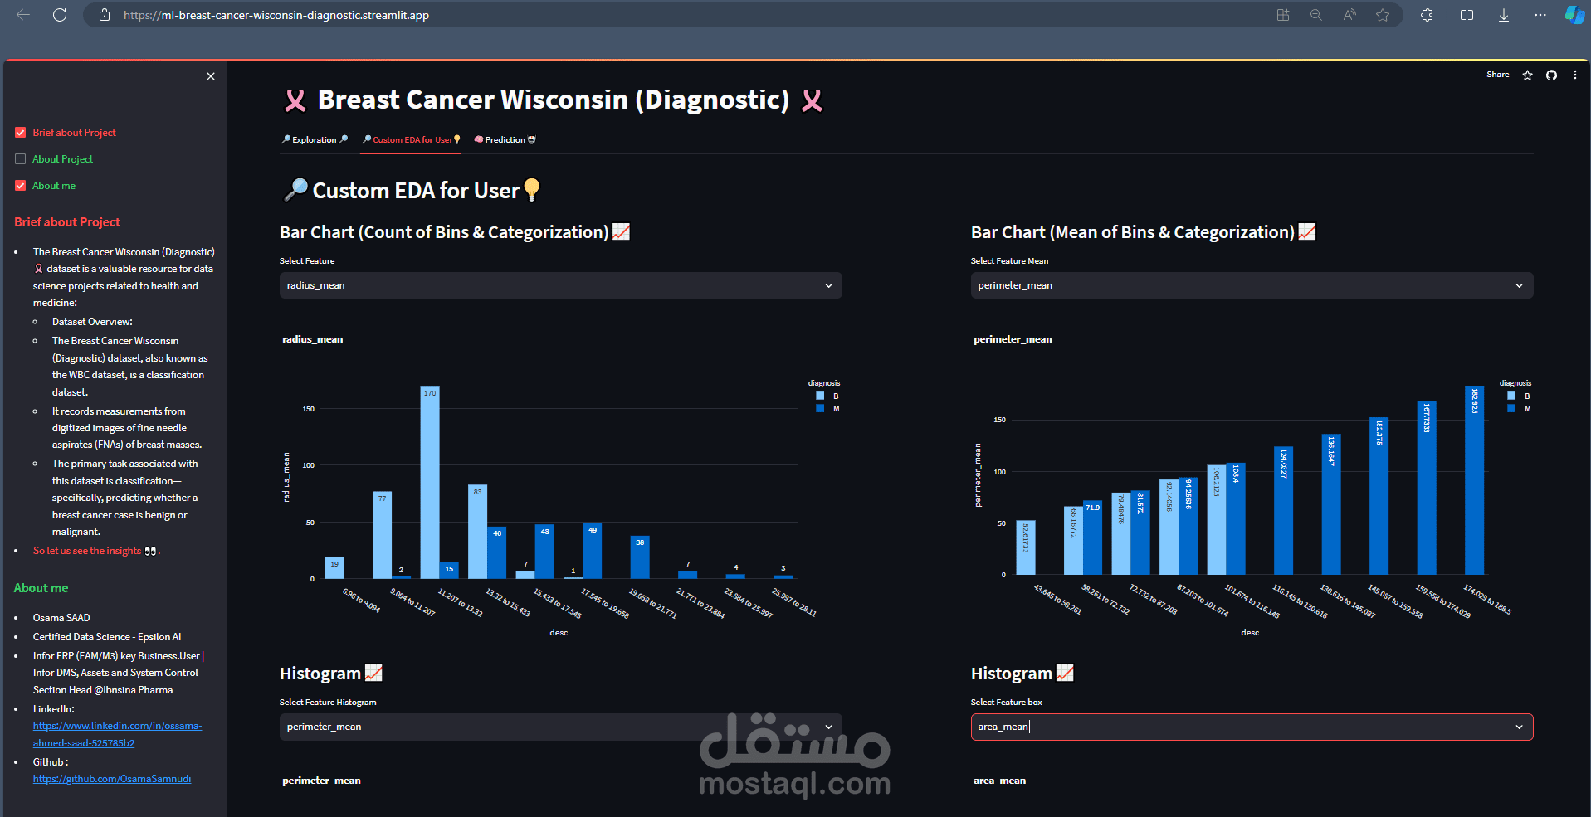The width and height of the screenshot is (1591, 817).
Task: Open the Prediction tab
Action: coord(505,139)
